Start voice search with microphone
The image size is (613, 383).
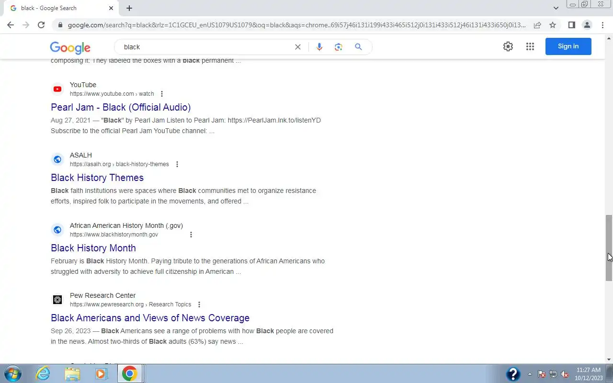tap(319, 47)
